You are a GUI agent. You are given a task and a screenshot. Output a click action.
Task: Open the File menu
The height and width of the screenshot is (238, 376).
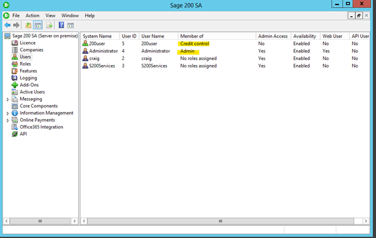pos(16,16)
